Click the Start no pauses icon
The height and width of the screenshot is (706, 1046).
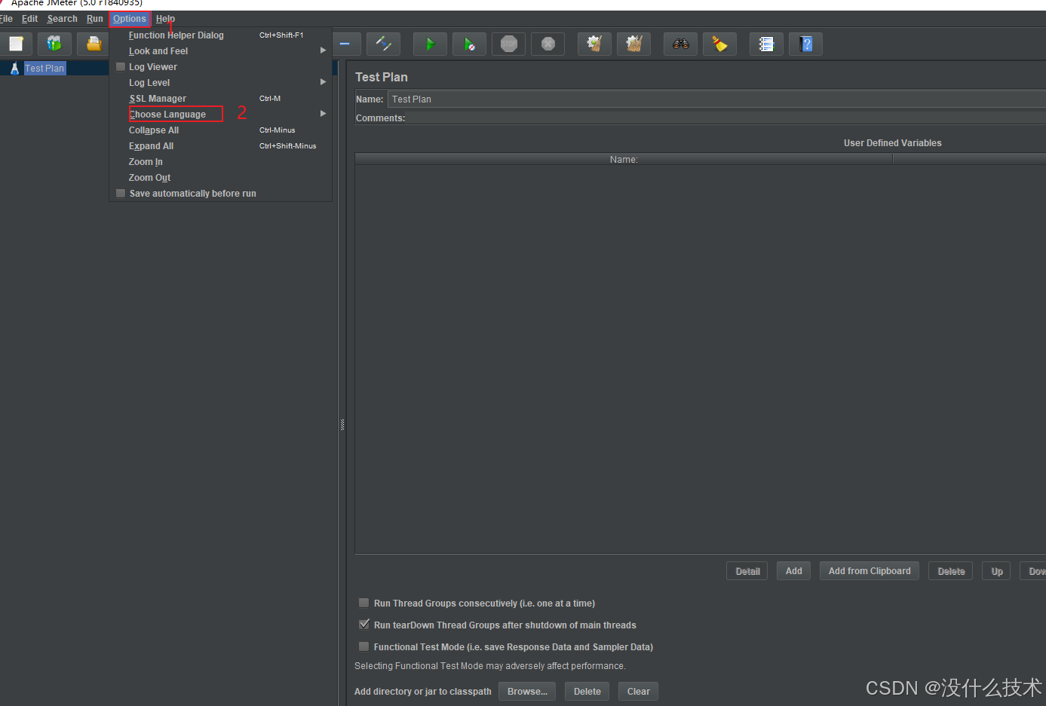469,44
